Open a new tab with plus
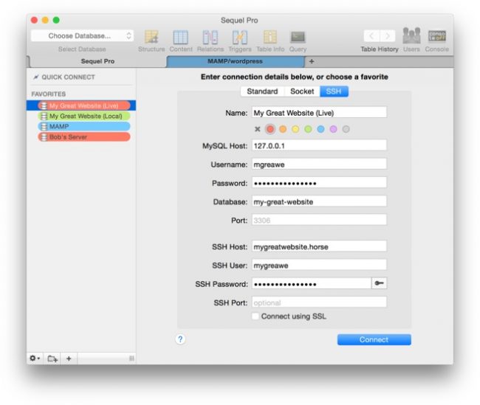The height and width of the screenshot is (405, 480). tap(312, 61)
